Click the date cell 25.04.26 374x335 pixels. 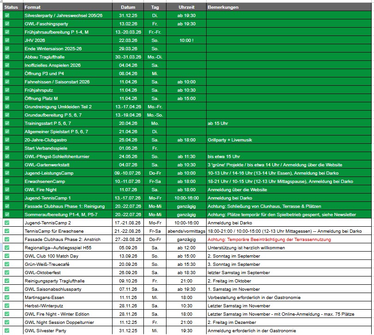pos(128,140)
